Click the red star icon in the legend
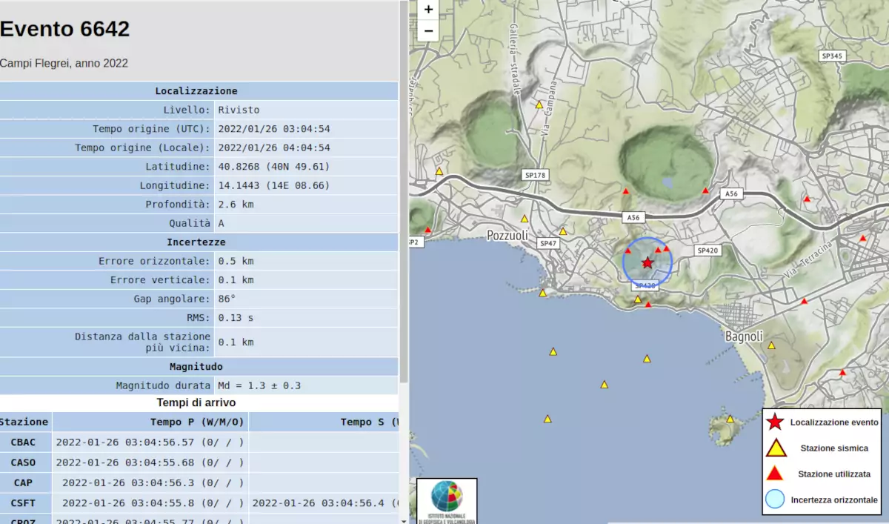 click(775, 422)
